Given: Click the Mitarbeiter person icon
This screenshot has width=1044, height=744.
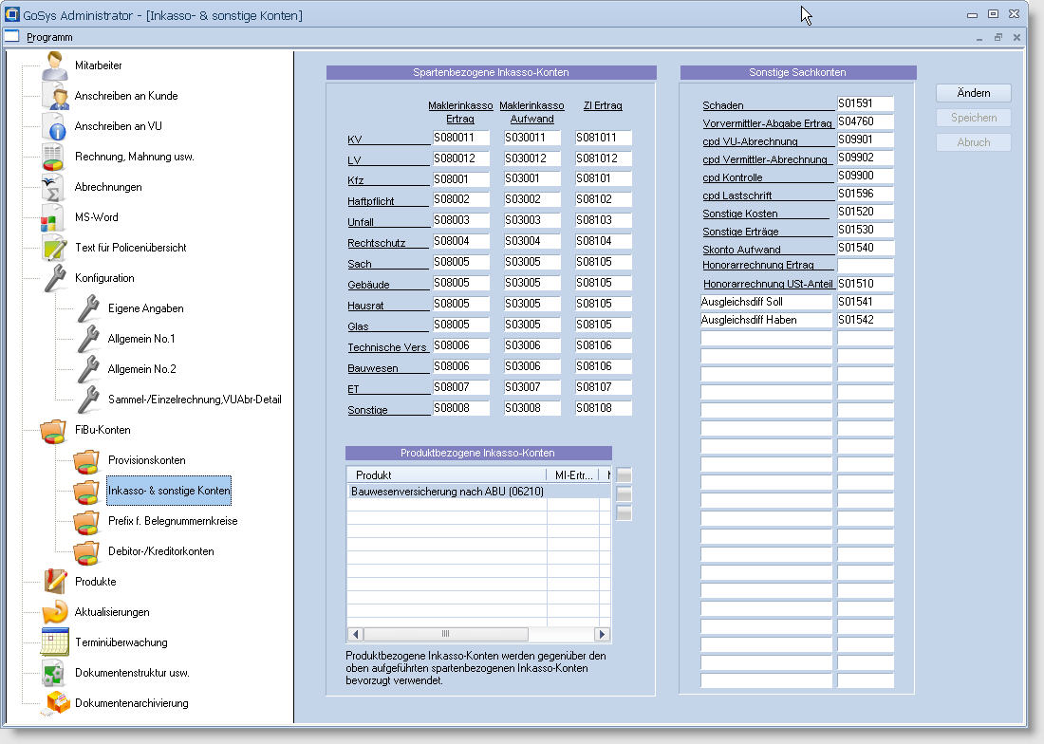Looking at the screenshot, I should click(54, 66).
